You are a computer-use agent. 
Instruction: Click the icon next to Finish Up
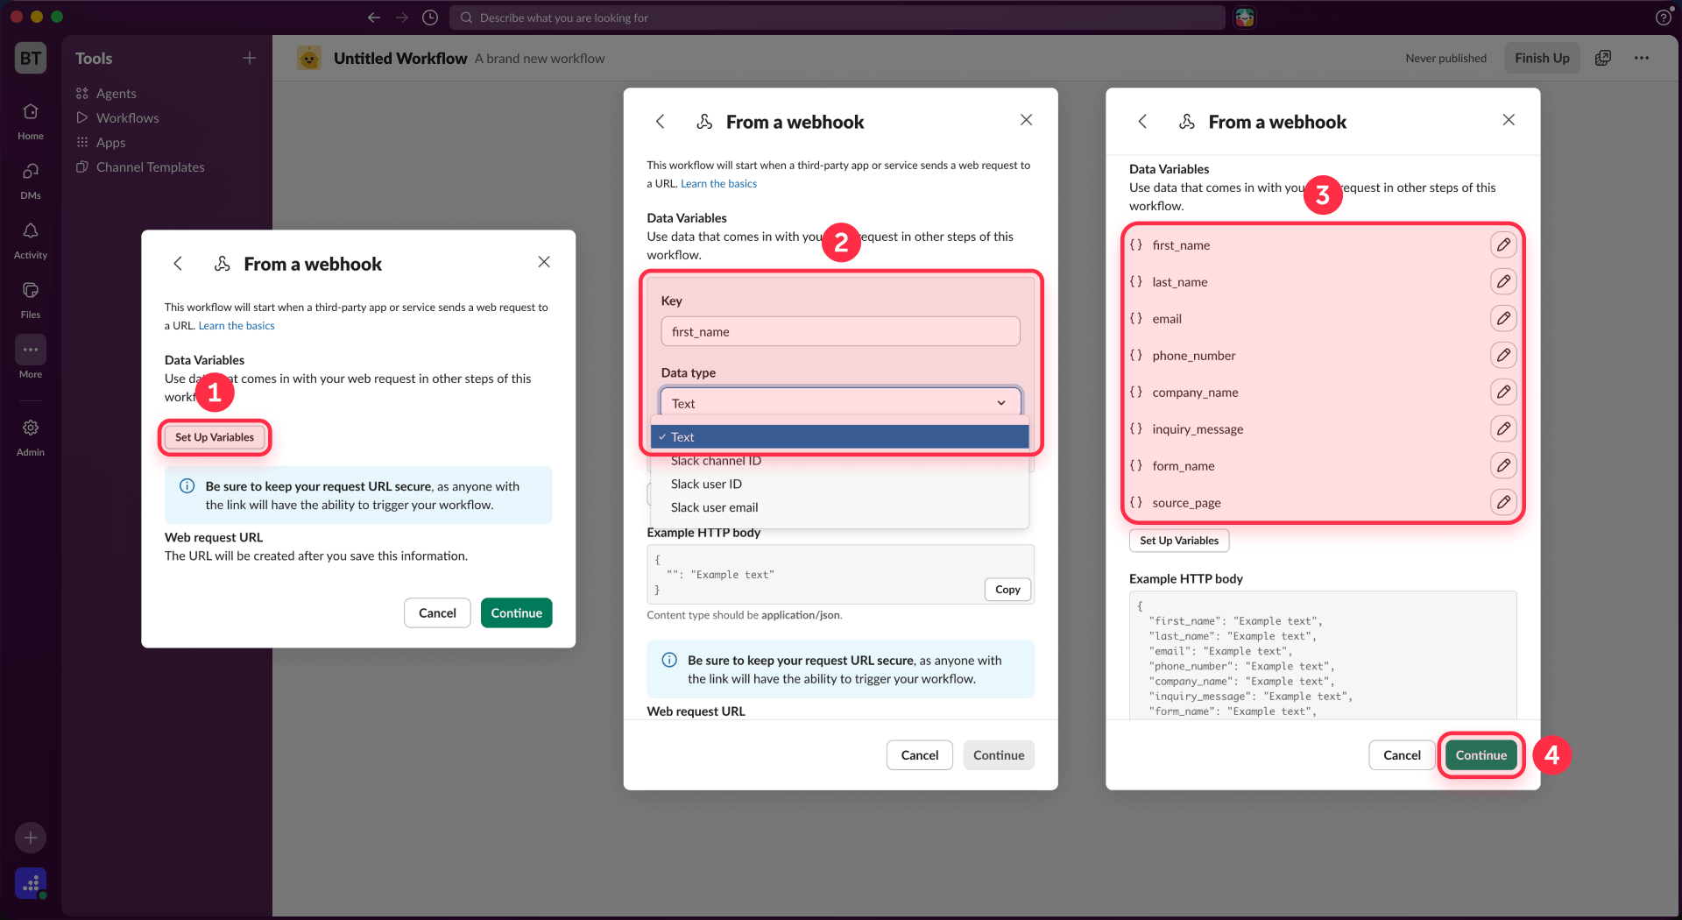(x=1603, y=58)
